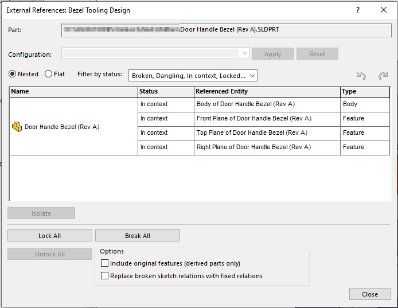Image resolution: width=398 pixels, height=308 pixels.
Task: Select the Body of Door Handle Bezel row
Action: click(245, 104)
